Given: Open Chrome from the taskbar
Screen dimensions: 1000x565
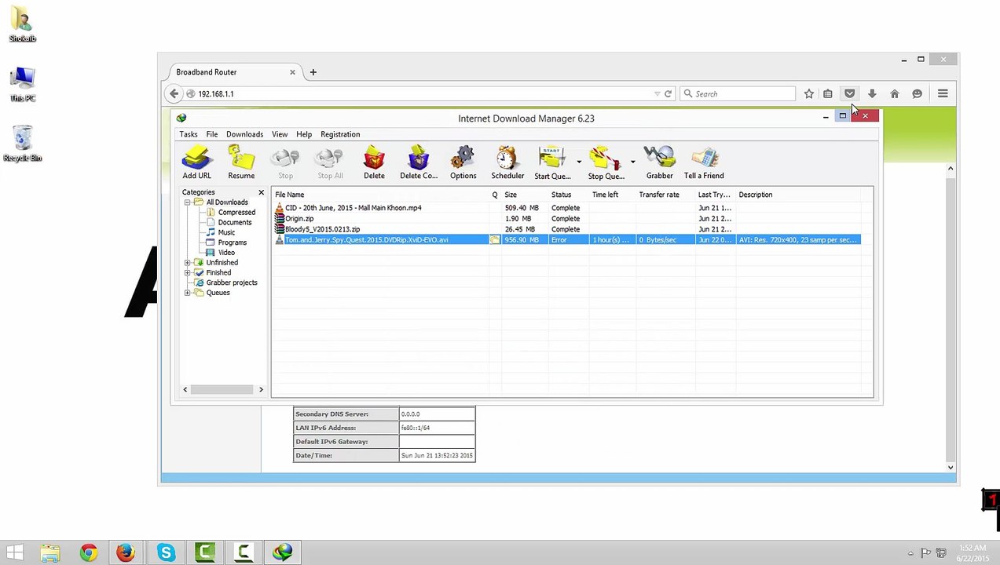Looking at the screenshot, I should 88,553.
